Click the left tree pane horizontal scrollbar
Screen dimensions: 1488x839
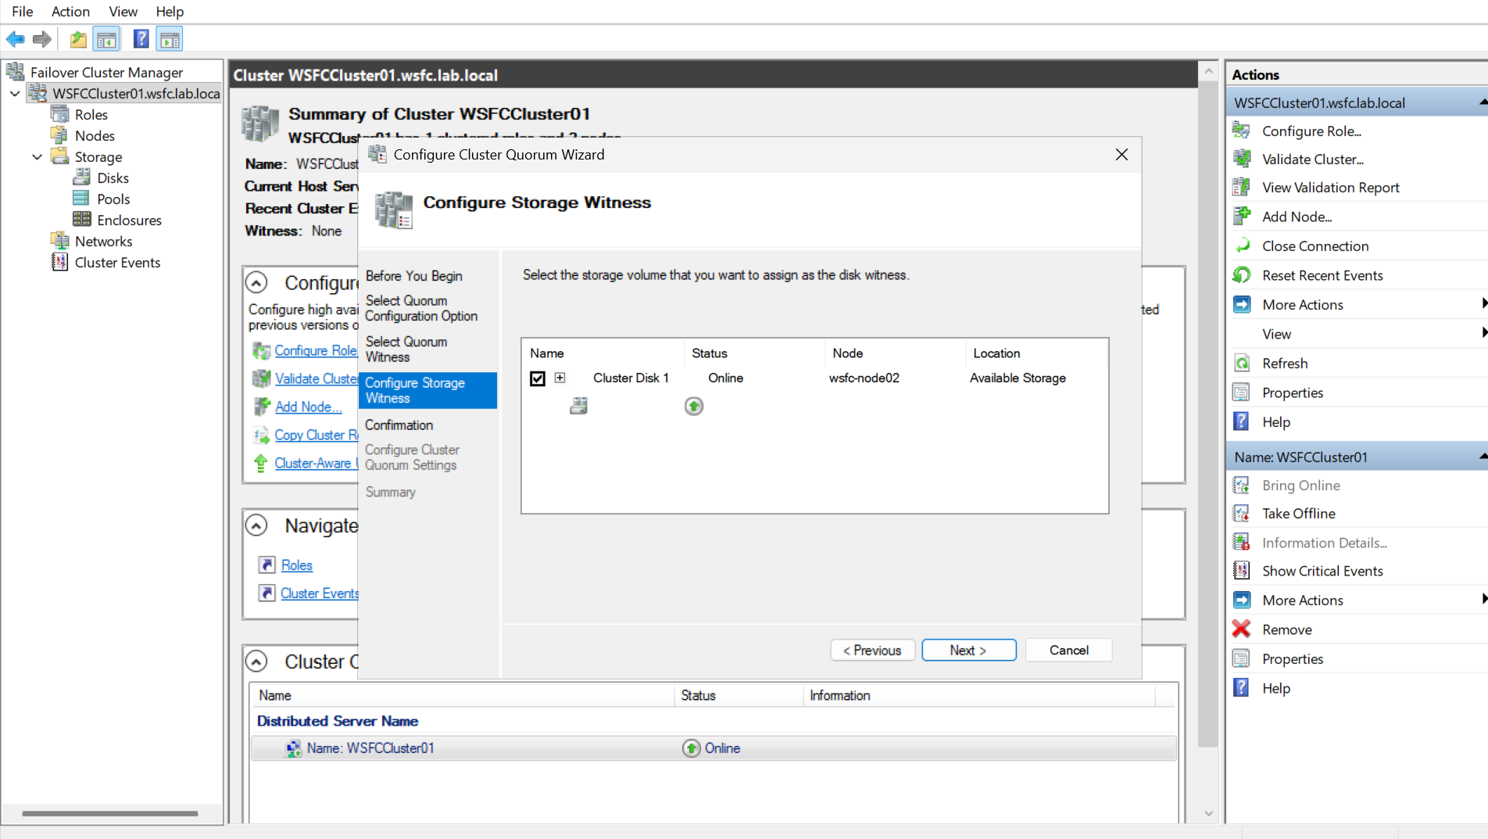coord(110,813)
